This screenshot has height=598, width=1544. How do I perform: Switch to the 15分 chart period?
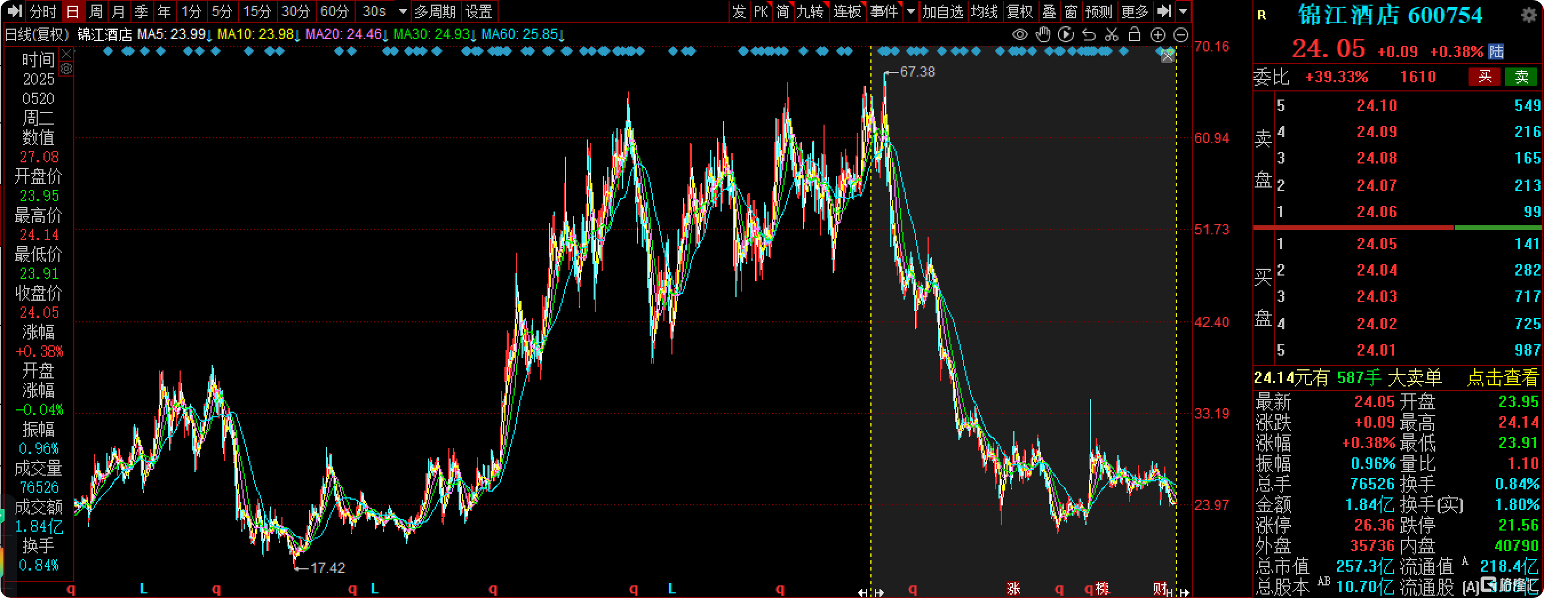pos(257,11)
